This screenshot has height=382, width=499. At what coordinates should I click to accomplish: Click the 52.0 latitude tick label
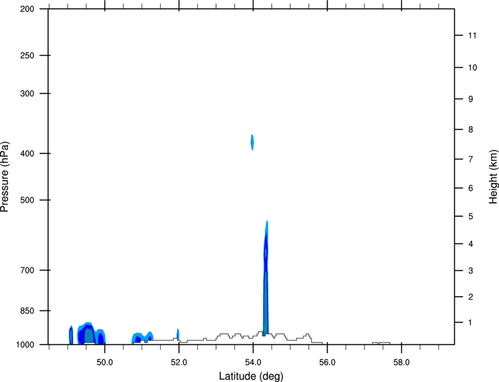click(179, 362)
